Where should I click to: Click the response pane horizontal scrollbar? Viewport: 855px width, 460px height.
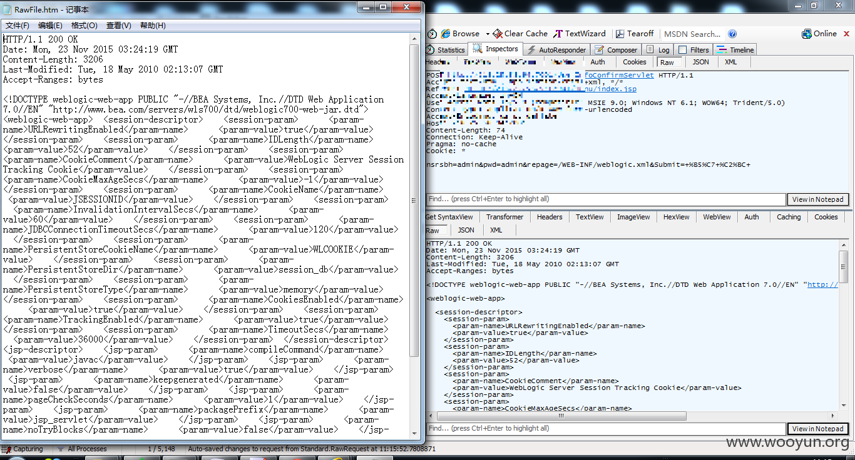[x=561, y=416]
